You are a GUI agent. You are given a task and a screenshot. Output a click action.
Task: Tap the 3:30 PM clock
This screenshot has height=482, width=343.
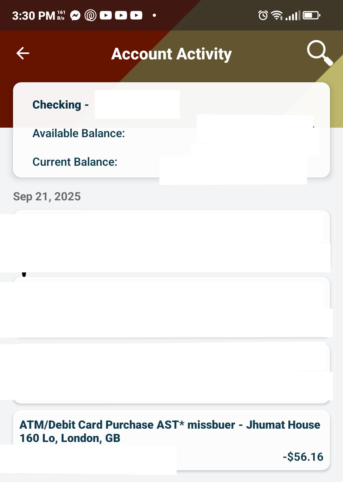point(33,16)
